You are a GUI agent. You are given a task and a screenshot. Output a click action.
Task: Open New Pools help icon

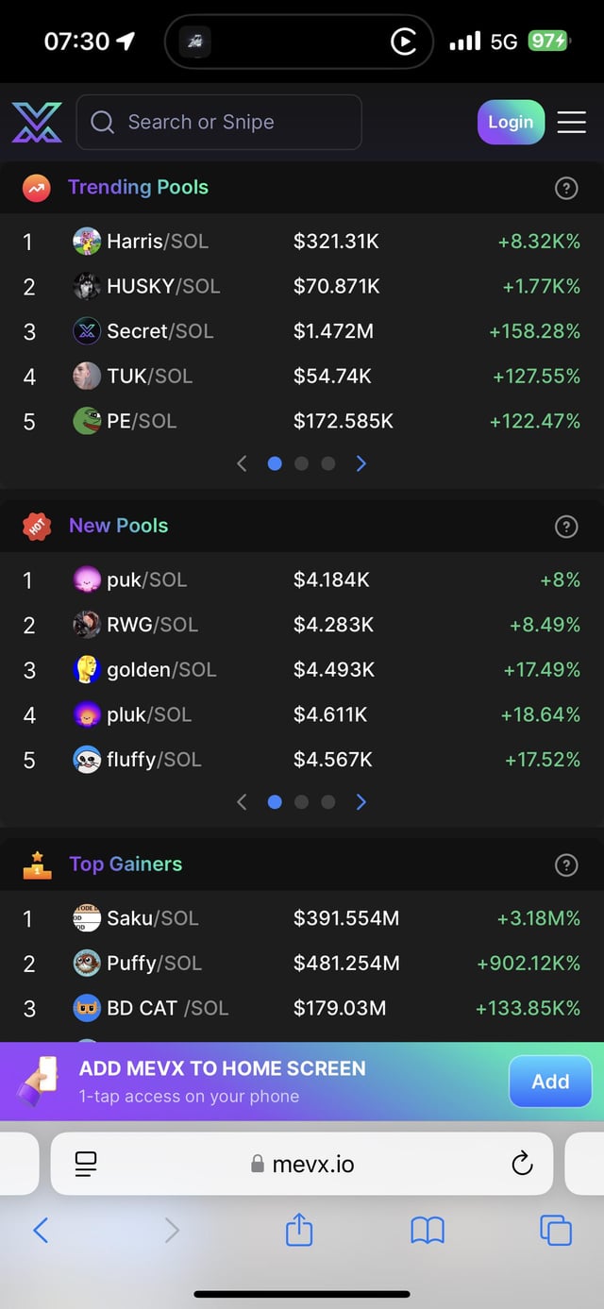pyautogui.click(x=565, y=527)
